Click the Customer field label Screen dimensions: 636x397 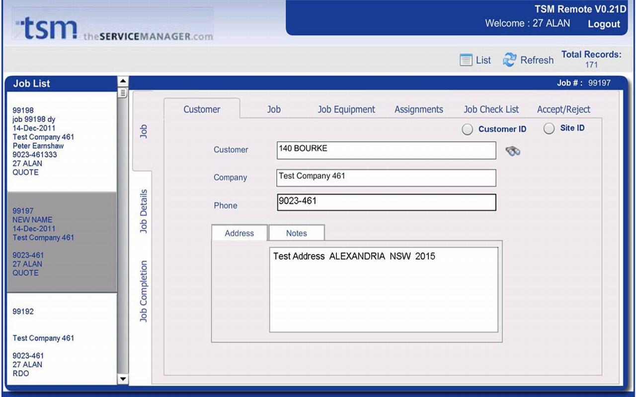231,150
